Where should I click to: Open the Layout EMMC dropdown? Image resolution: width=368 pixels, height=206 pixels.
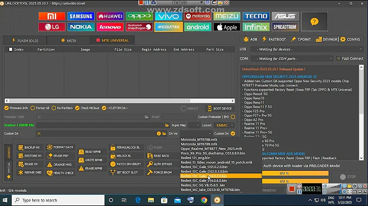pos(224,125)
